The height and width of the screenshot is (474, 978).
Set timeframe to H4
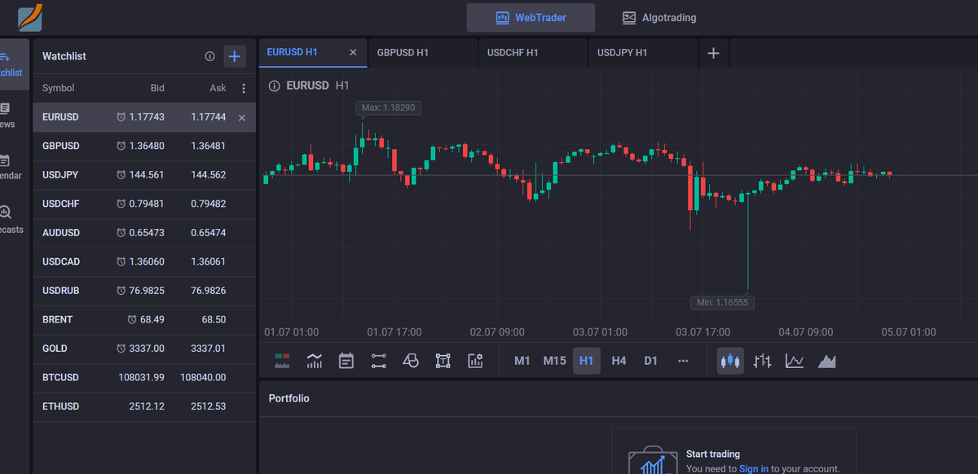(x=619, y=361)
